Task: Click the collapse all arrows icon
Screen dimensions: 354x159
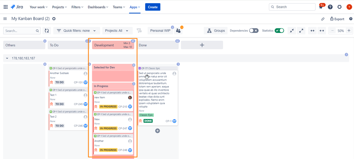Action: click(x=292, y=31)
